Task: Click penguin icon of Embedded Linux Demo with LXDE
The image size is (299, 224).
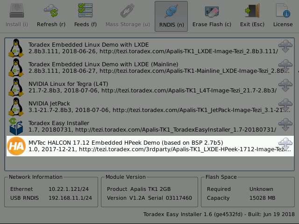Action: click(16, 48)
